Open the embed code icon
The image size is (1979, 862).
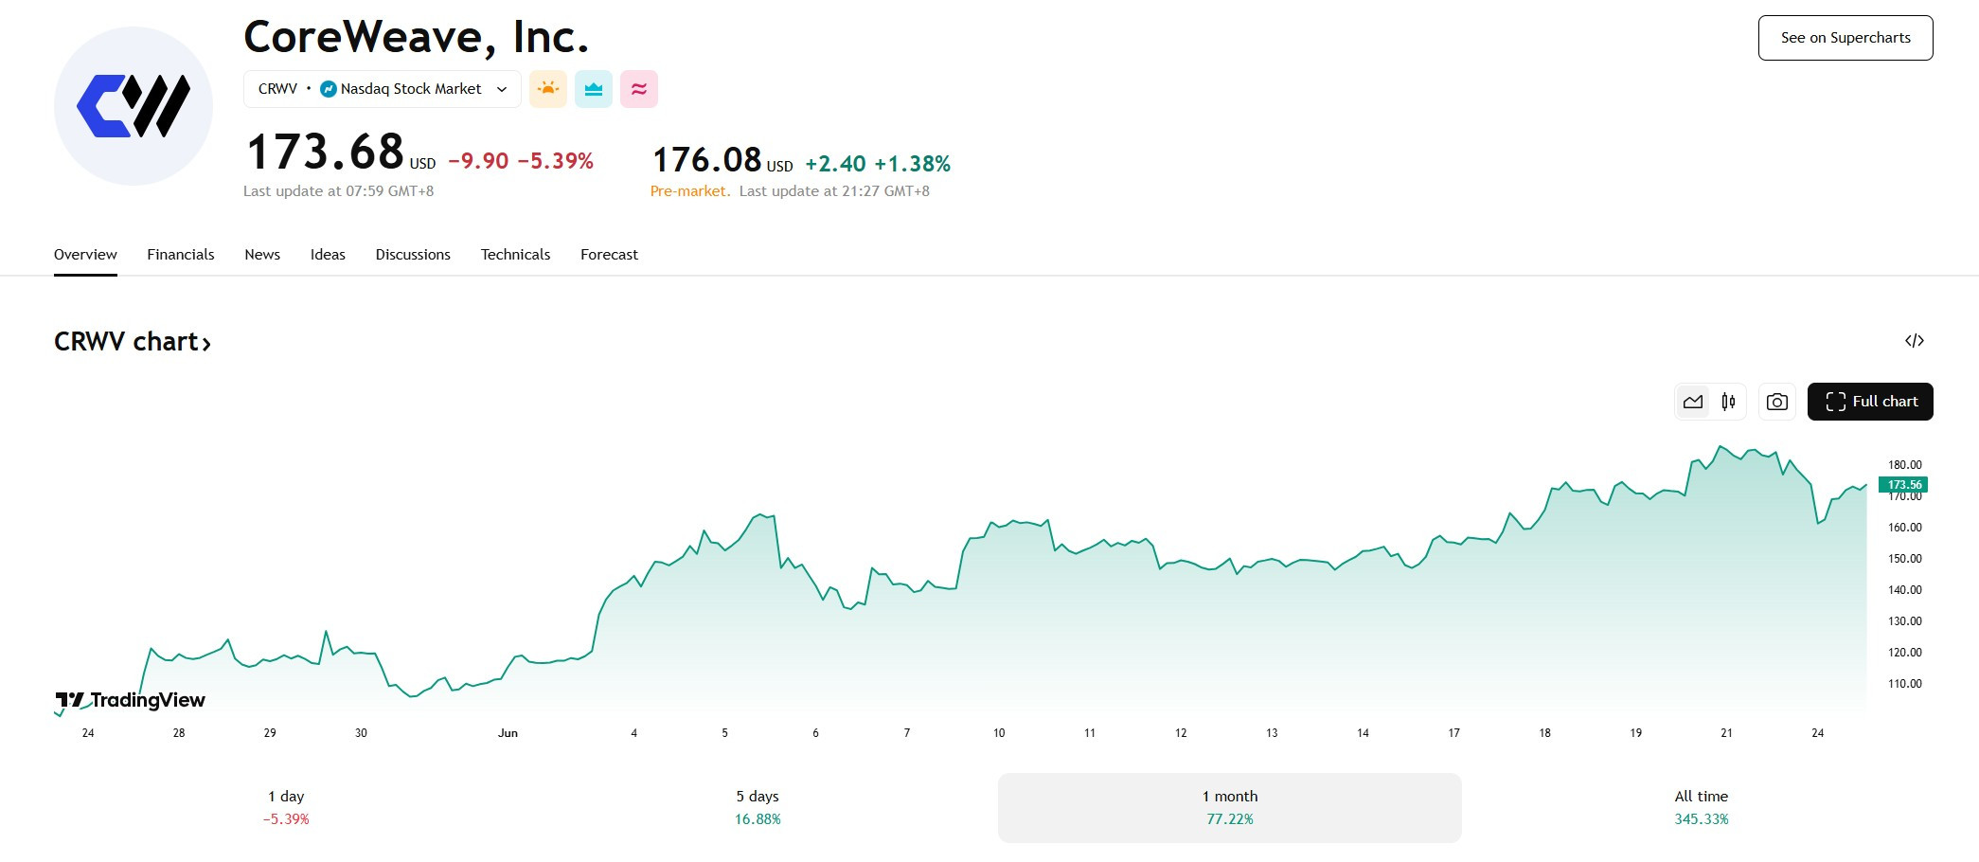tap(1915, 341)
